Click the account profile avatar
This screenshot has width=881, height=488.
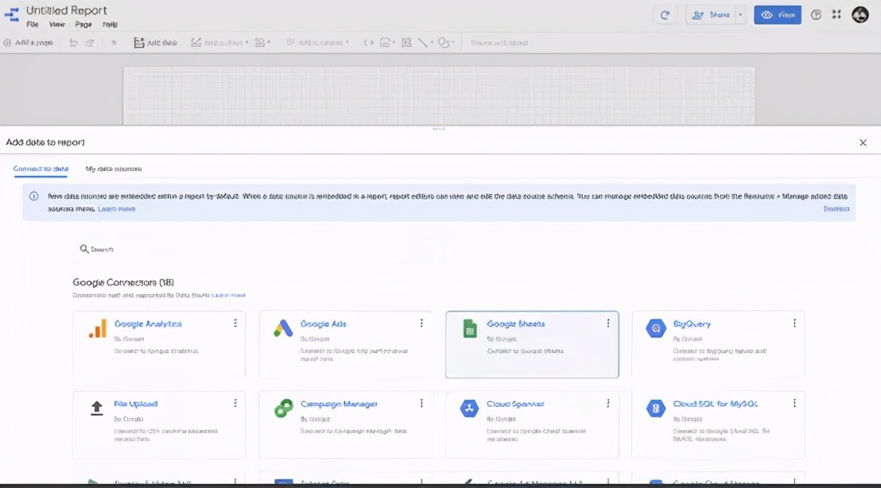[860, 15]
